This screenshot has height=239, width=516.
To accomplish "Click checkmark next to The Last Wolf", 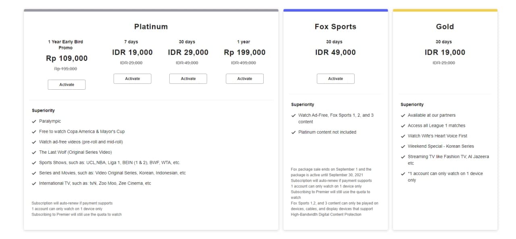I will [34, 152].
